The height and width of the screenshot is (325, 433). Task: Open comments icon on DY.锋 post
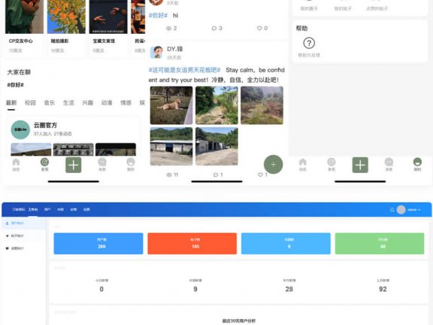click(216, 175)
